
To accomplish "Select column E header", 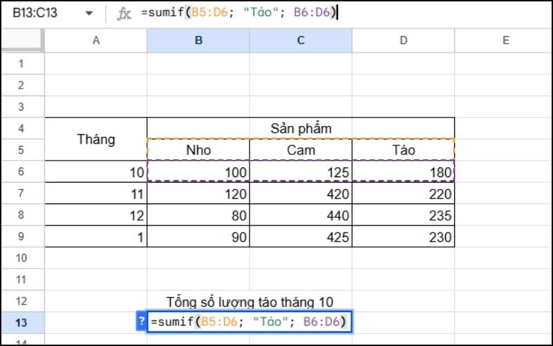I will tap(504, 40).
